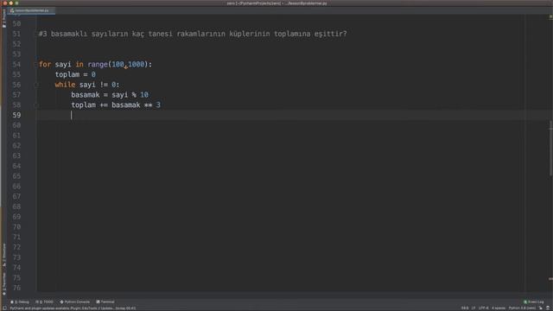
Task: Select the open Python file editor tab
Action: click(31, 10)
